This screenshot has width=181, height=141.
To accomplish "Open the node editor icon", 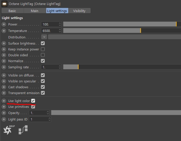I will click(23, 130).
